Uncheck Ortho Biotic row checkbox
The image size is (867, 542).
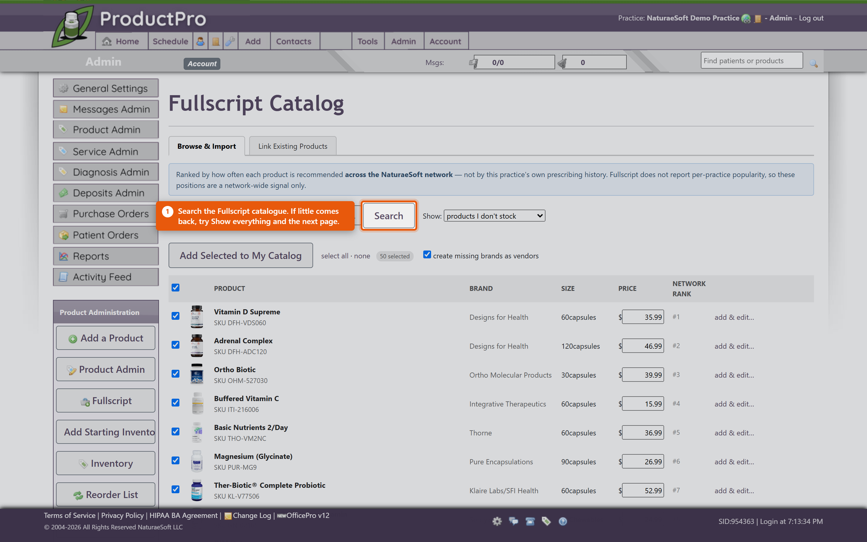pos(176,373)
